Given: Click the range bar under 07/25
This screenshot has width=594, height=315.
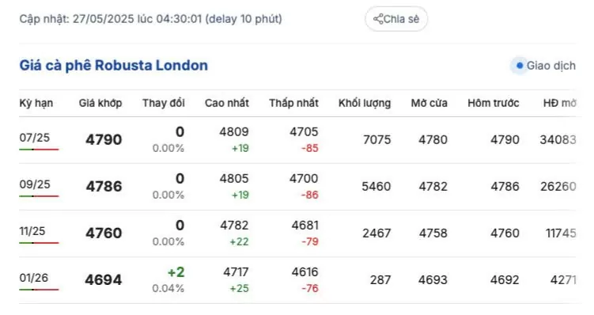Looking at the screenshot, I should 39,150.
